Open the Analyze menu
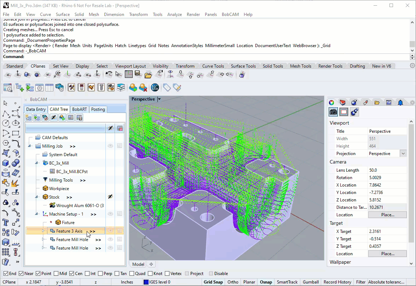 (x=174, y=15)
